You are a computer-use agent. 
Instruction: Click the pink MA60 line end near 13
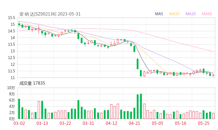click(213, 51)
